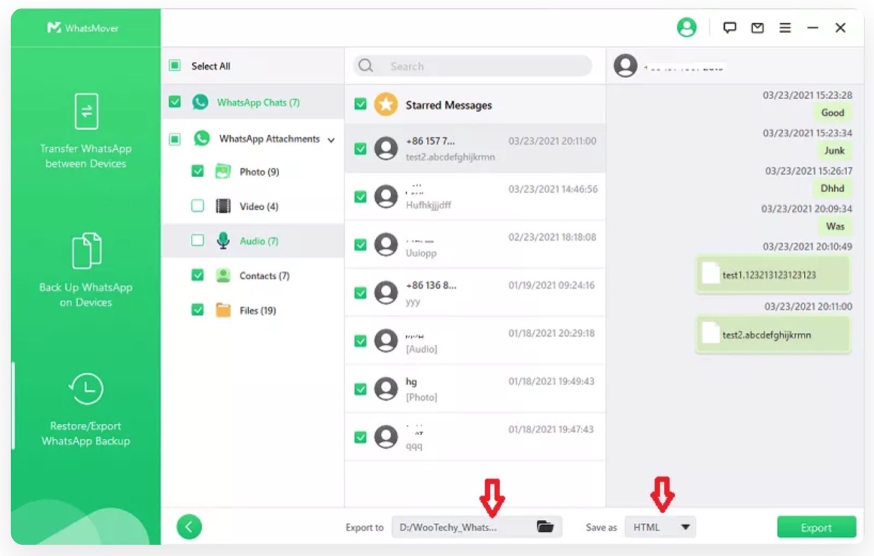Viewport: 874px width, 556px height.
Task: Click the WhatsApp Chats logo icon
Action: (x=200, y=102)
